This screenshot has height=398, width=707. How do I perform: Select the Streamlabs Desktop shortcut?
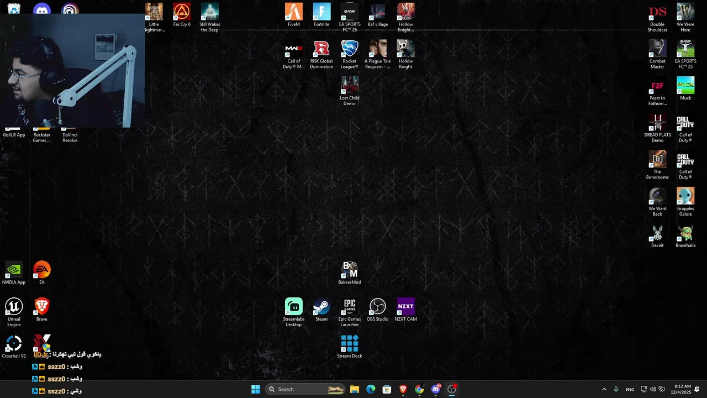pos(294,312)
